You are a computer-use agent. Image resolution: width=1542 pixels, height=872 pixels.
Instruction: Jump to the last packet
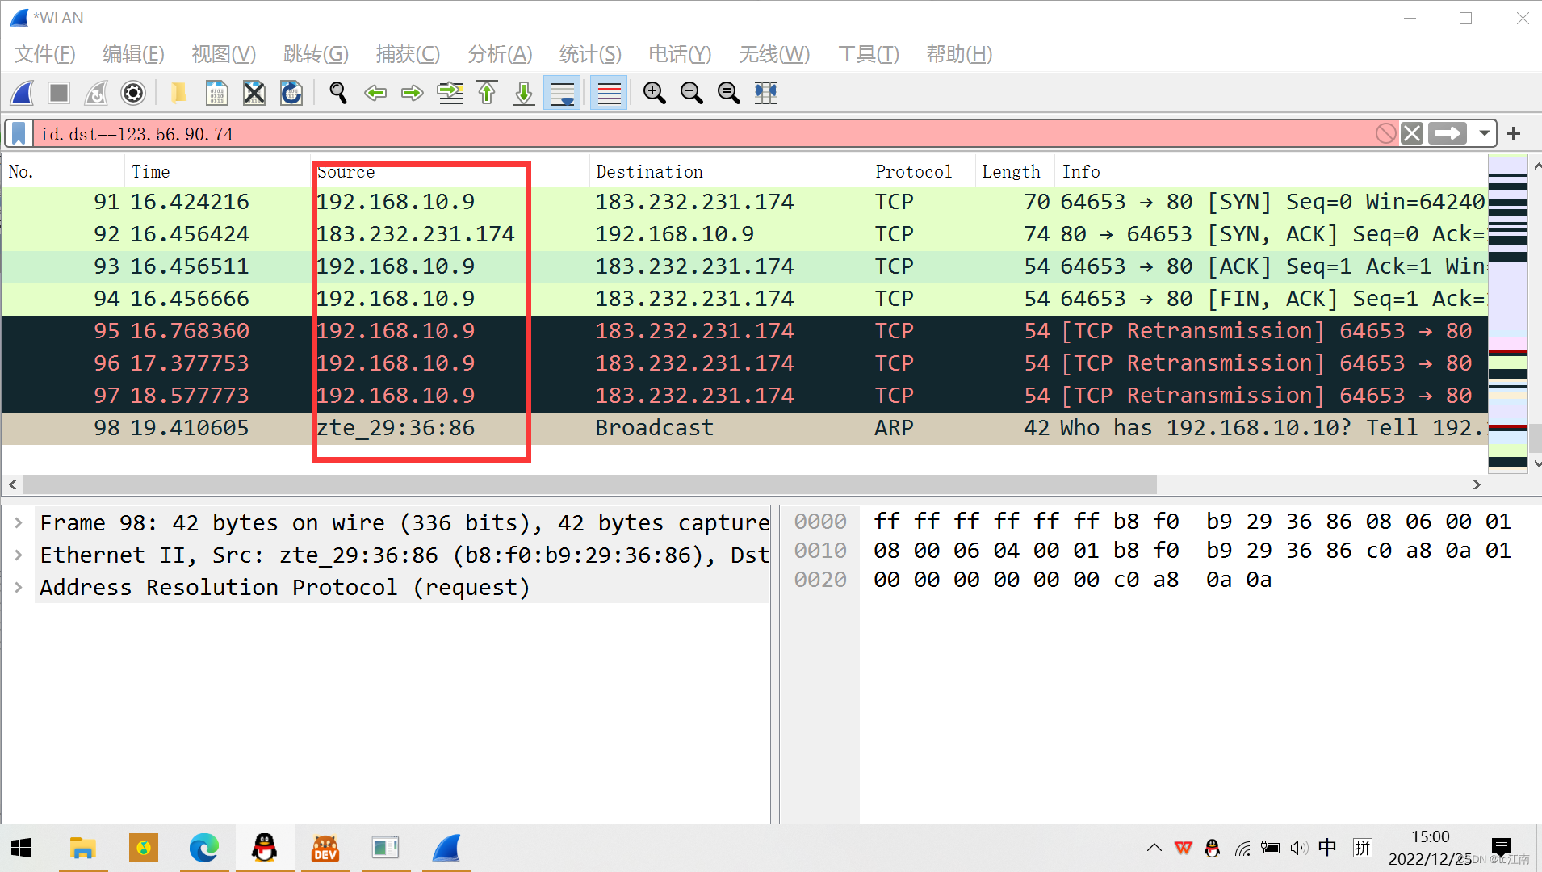coord(524,93)
